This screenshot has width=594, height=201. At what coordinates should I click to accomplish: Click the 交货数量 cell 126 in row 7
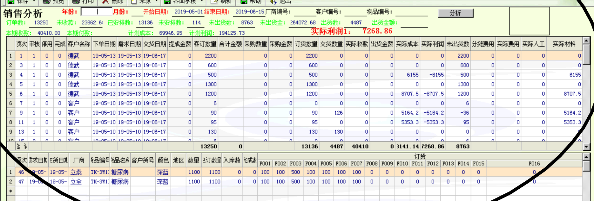[332, 113]
